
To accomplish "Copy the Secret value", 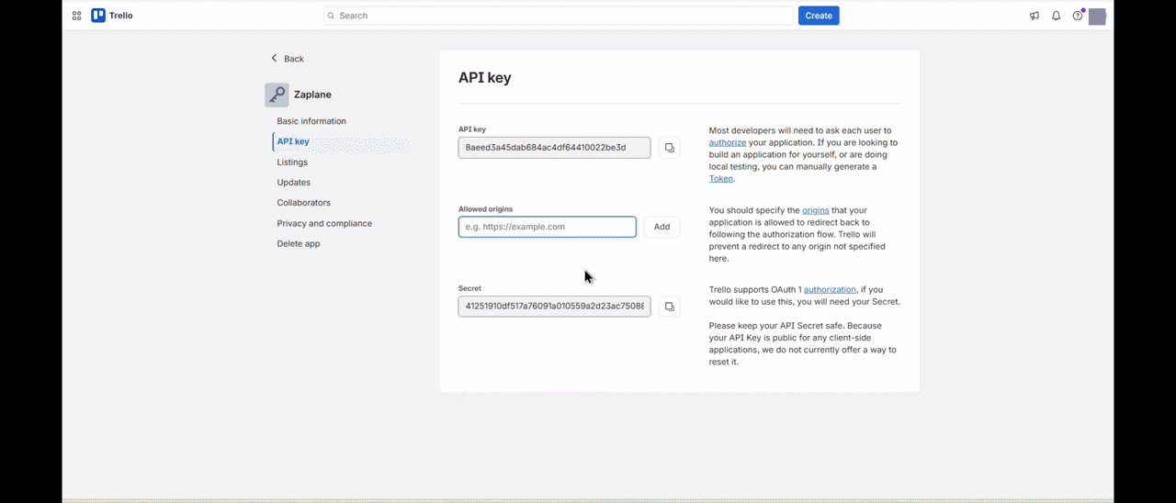I will [670, 307].
